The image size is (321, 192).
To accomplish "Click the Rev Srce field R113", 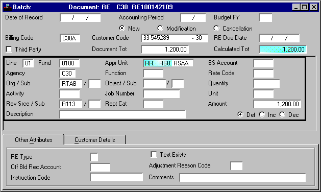I will coord(71,104).
